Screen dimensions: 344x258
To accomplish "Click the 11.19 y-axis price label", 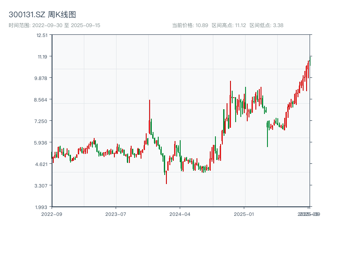I will tap(42, 56).
